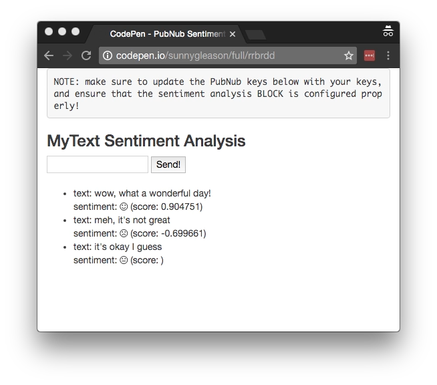Screen dimensions: 437x385
Task: Click the frowning sentiment emoji
Action: 124,233
